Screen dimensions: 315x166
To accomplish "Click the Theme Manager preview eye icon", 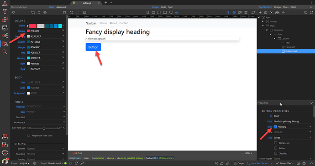I will [x=45, y=12].
